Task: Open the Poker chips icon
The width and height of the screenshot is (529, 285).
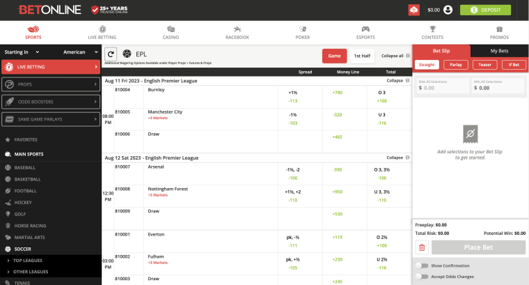Action: 303,29
